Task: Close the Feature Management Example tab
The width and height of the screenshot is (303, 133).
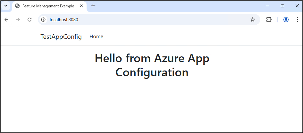Action: 81,6
